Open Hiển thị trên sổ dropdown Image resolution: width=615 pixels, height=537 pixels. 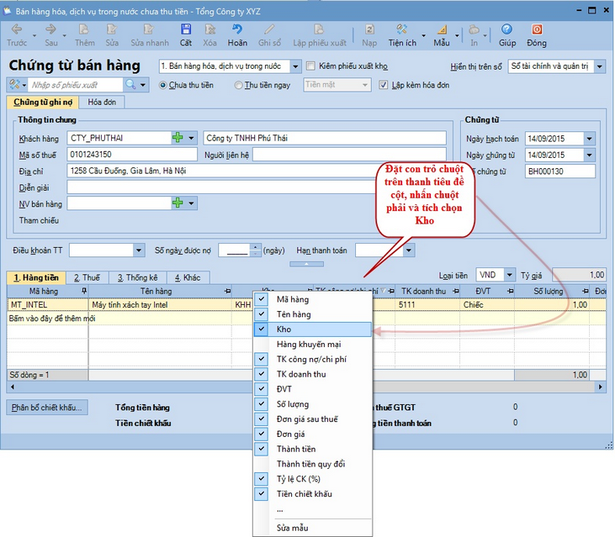[599, 66]
